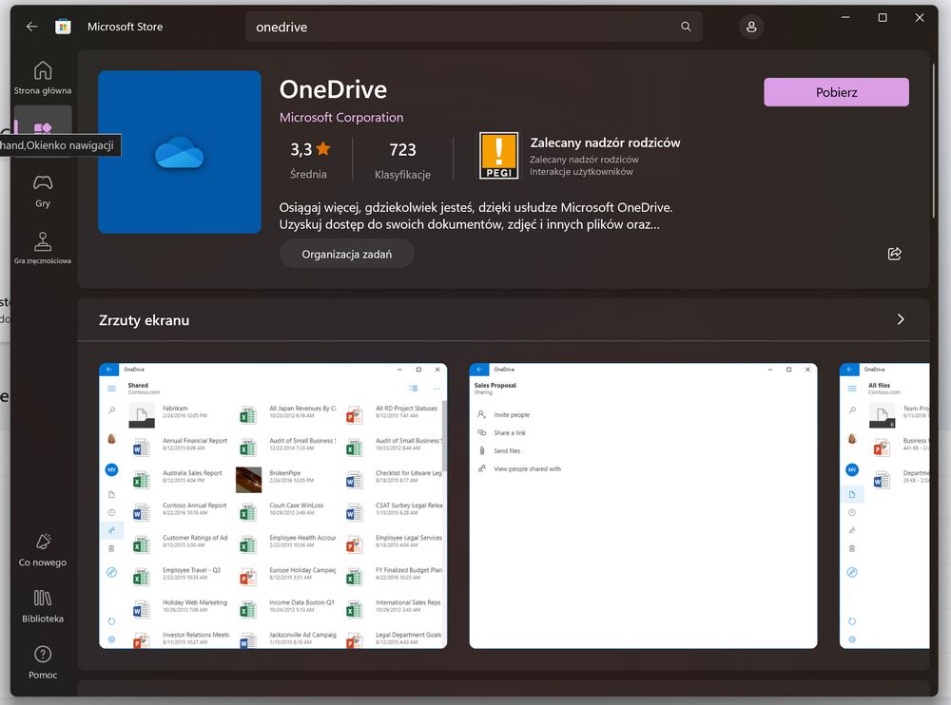Go back using the back arrow
This screenshot has height=705, width=951.
coord(31,27)
